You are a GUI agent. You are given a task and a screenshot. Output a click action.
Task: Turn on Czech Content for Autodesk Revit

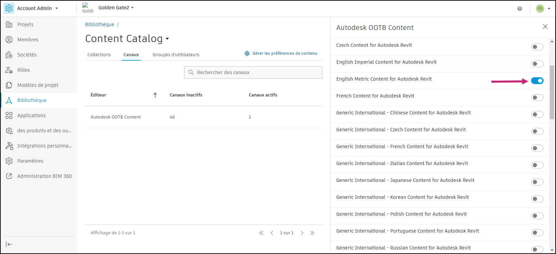click(537, 47)
